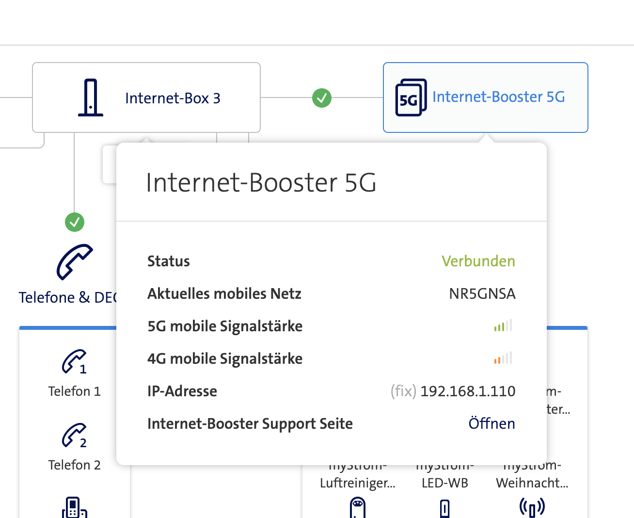This screenshot has height=518, width=634.
Task: Click the orange 4G signal strength bars
Action: point(503,358)
